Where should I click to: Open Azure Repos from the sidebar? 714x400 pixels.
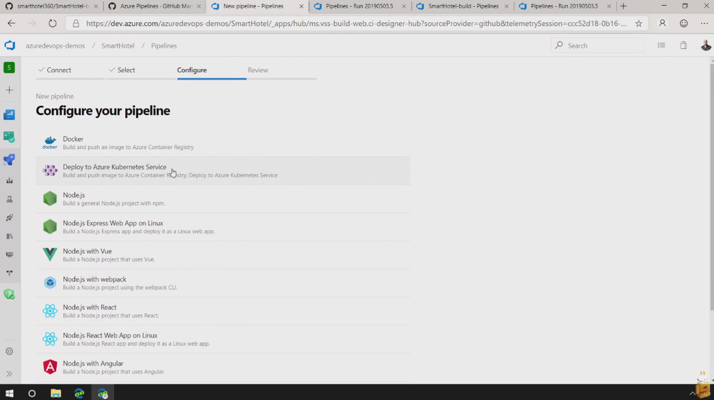click(x=9, y=137)
